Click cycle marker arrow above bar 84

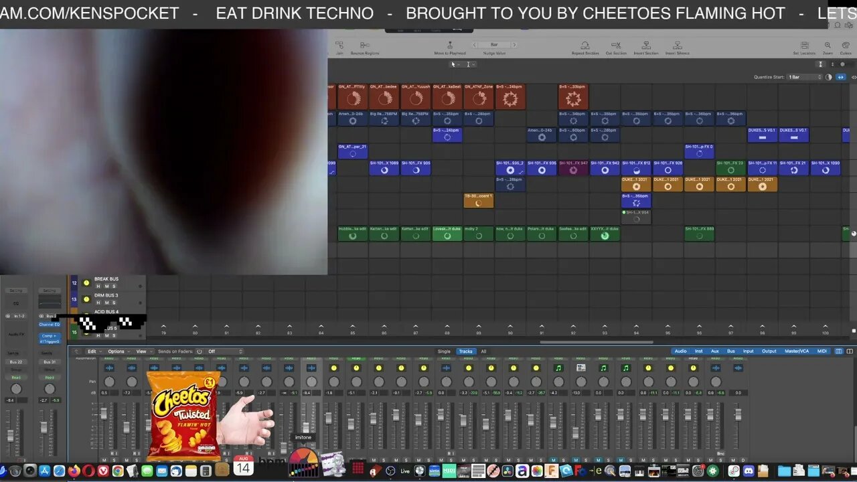point(321,327)
